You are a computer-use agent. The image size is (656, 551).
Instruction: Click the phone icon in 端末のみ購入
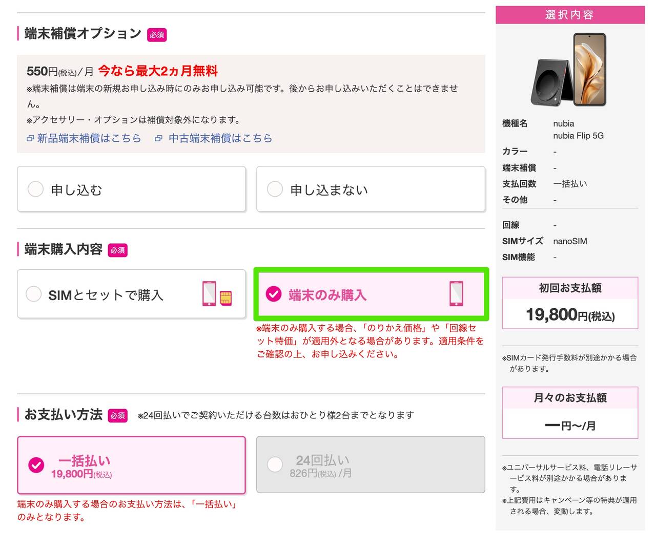point(456,294)
